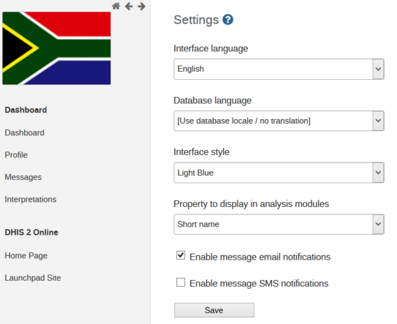Open the Dashboard link in sidebar
Viewport: 397px width, 324px height.
tap(24, 133)
